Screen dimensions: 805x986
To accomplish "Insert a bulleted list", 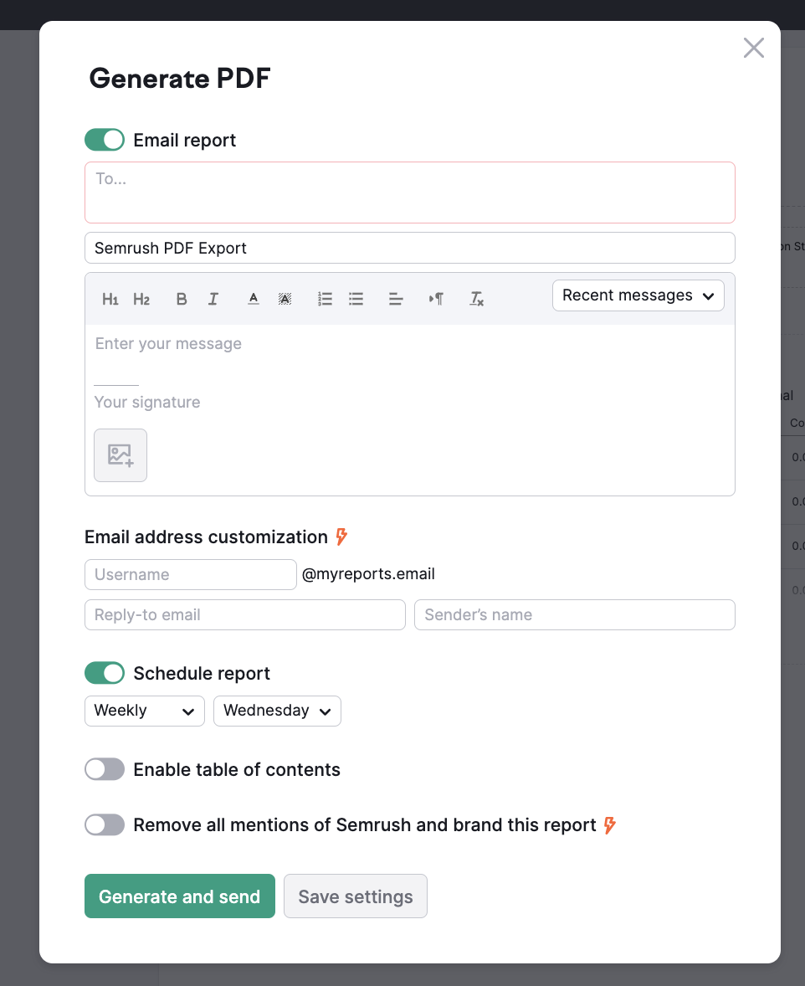I will coord(356,300).
